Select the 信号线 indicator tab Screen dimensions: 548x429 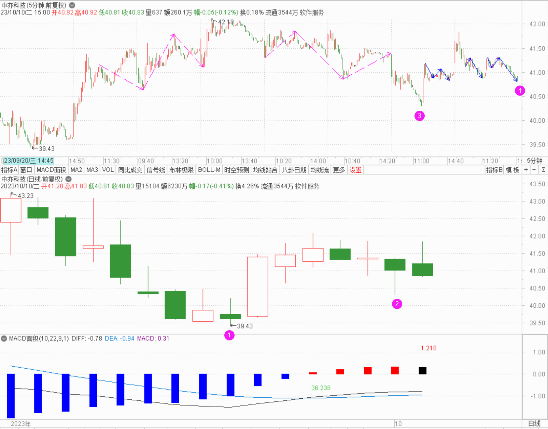coord(156,170)
